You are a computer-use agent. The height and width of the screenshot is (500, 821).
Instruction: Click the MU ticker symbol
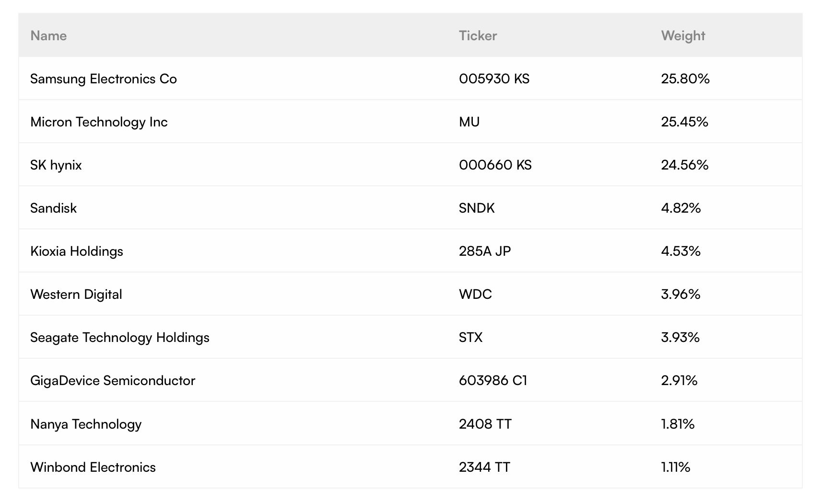point(469,122)
